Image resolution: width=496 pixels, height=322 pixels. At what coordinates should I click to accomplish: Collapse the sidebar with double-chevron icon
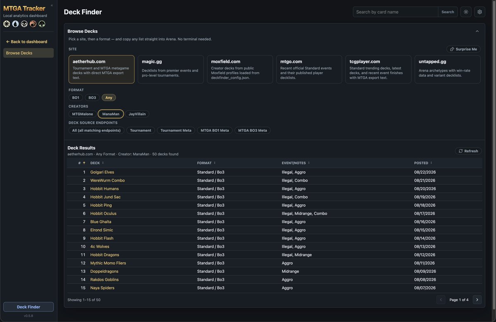coord(52,5)
